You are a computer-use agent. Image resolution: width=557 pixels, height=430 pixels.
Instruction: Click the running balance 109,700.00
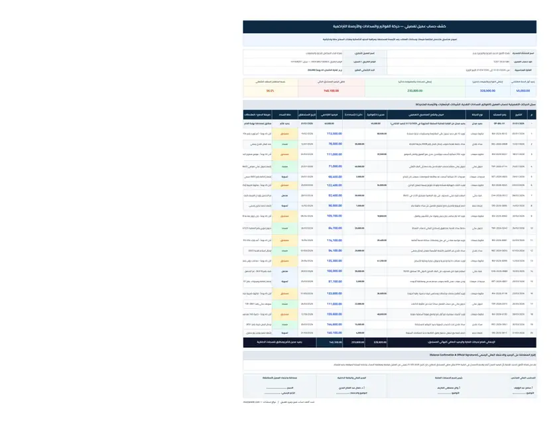coord(334,216)
